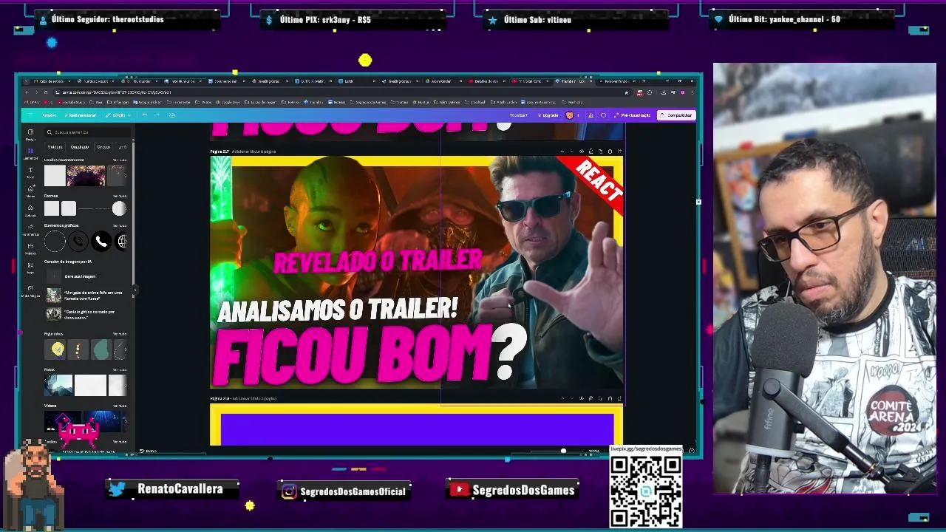Show all Figurinhas via Ver tudo
The height and width of the screenshot is (532, 946).
[x=120, y=334]
